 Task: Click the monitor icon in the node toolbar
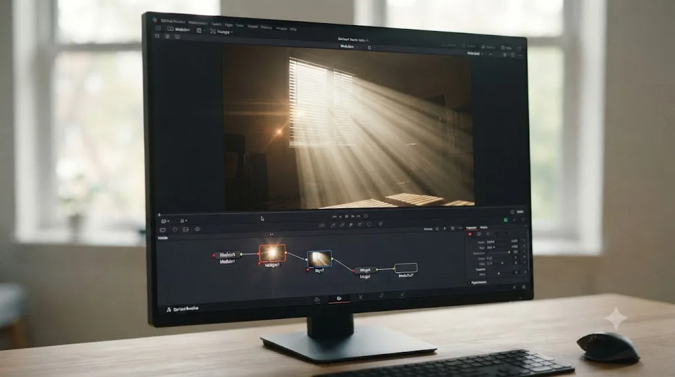163,230
